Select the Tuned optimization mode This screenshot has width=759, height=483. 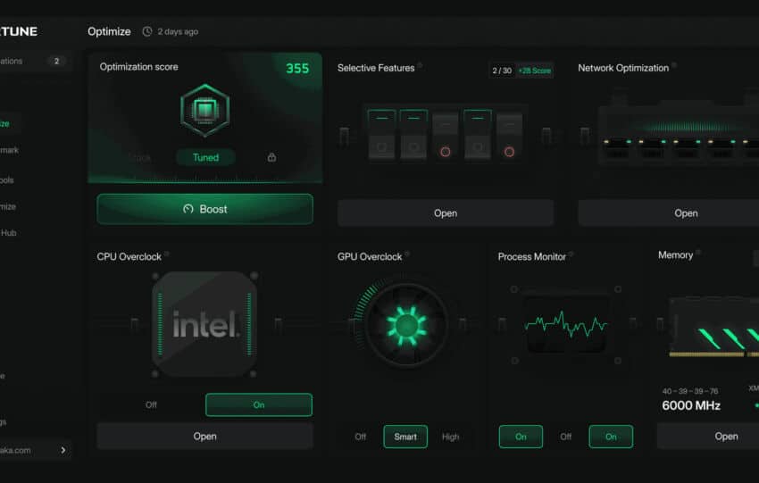[x=205, y=157]
